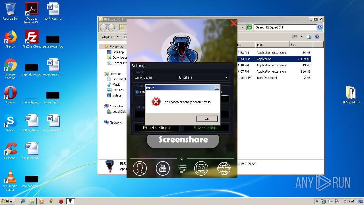The width and height of the screenshot is (364, 205).
Task: Open the YouTube icon in BLSquad
Action: tap(163, 168)
